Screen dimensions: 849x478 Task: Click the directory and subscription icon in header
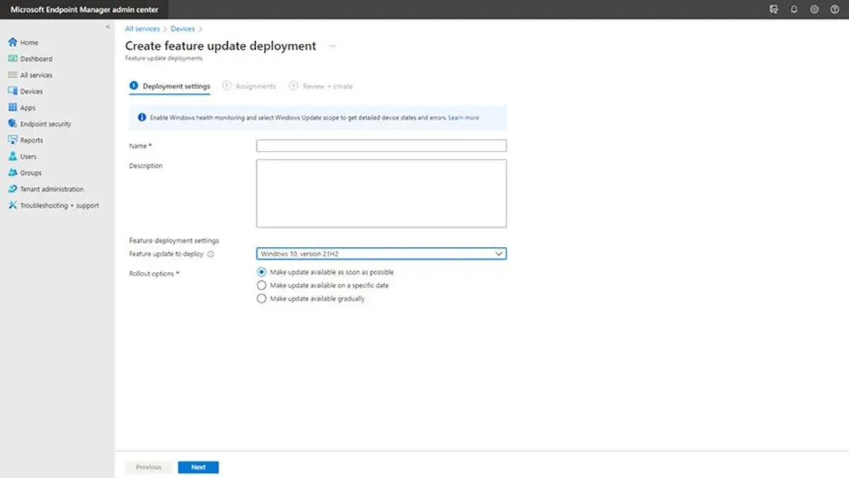(x=773, y=9)
